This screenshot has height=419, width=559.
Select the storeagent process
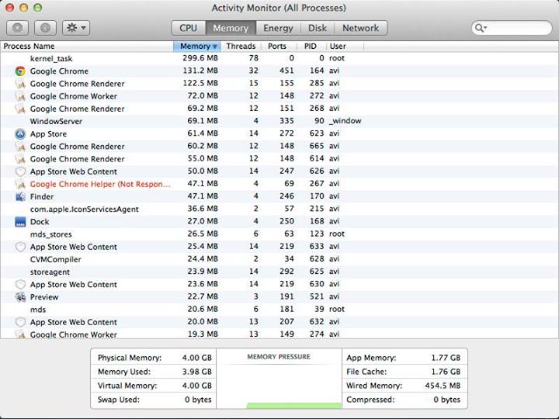(x=279, y=272)
